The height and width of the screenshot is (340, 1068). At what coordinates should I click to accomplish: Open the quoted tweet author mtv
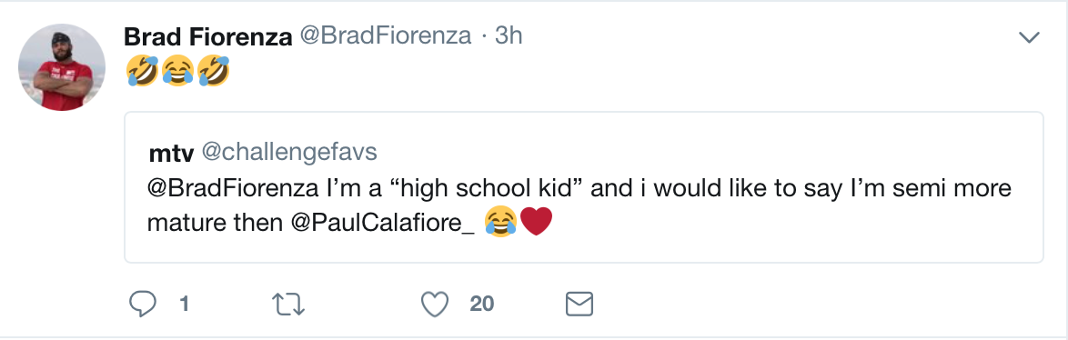pyautogui.click(x=172, y=155)
